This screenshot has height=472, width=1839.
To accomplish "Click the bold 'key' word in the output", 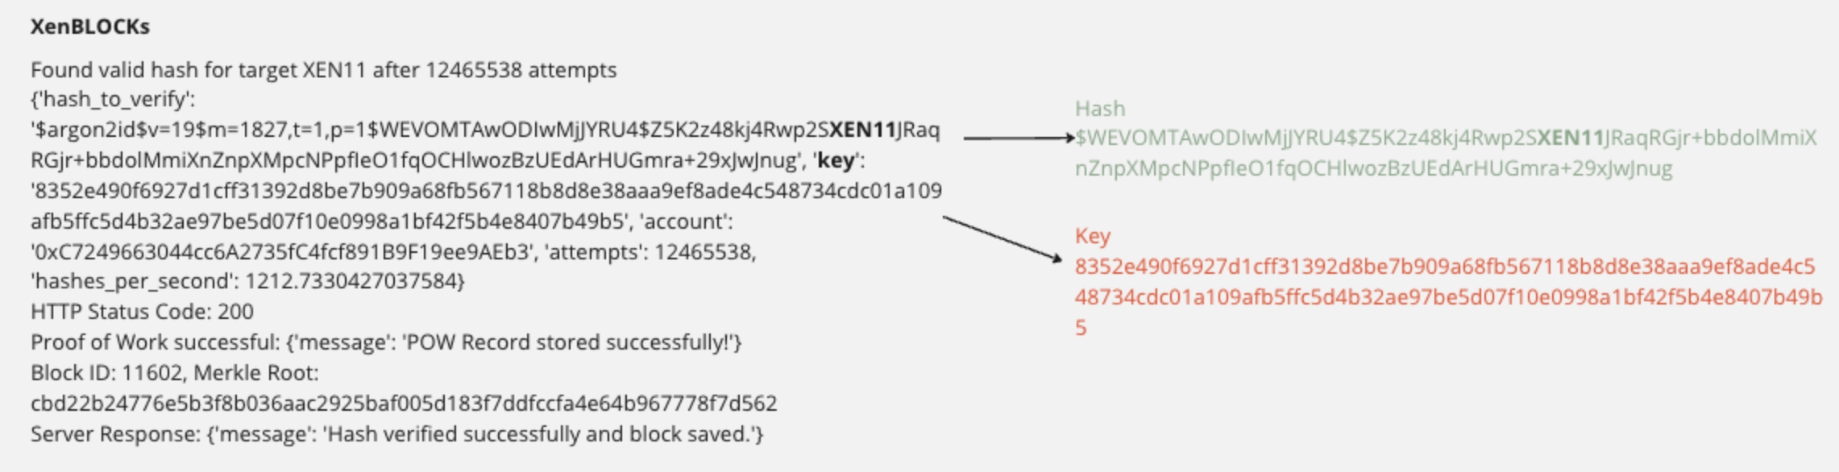I will click(835, 160).
